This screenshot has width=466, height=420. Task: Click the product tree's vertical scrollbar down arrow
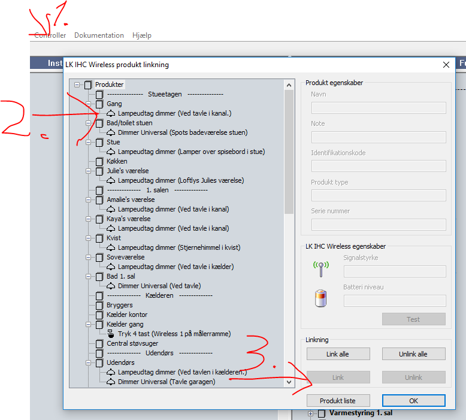pyautogui.click(x=289, y=382)
